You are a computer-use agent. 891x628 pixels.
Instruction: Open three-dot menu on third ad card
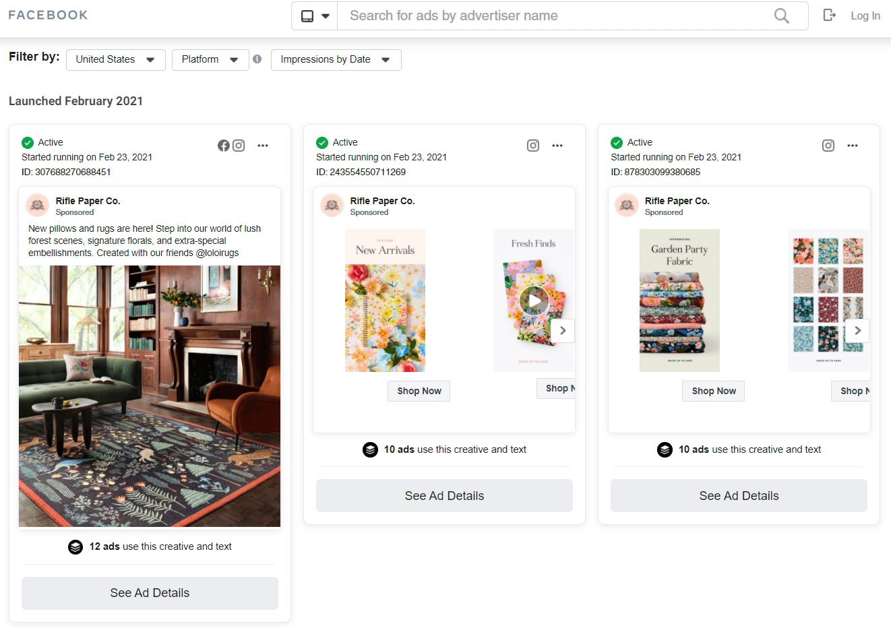pos(853,146)
